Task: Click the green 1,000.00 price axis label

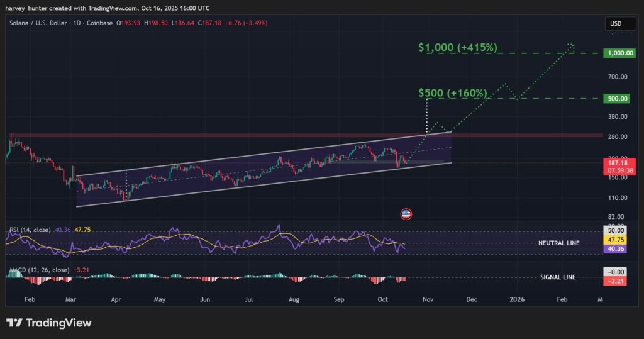Action: tap(616, 54)
